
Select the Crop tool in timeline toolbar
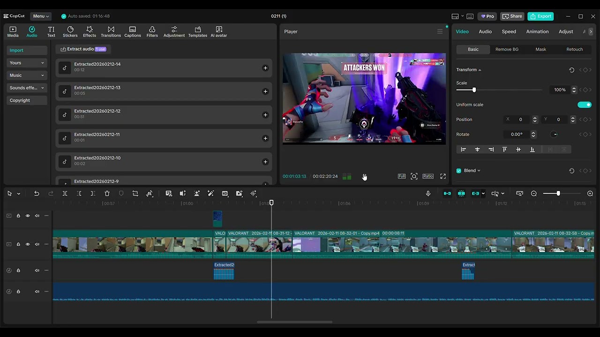pyautogui.click(x=135, y=193)
